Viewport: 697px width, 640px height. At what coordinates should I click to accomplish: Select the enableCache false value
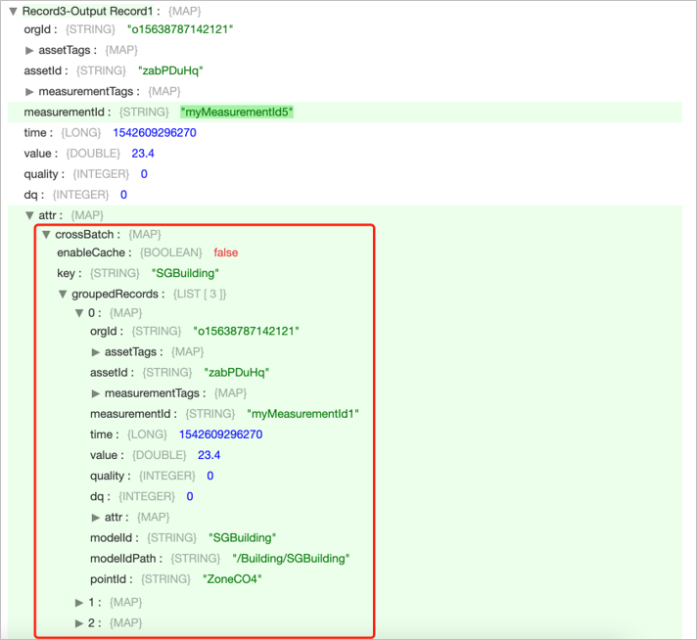[226, 252]
